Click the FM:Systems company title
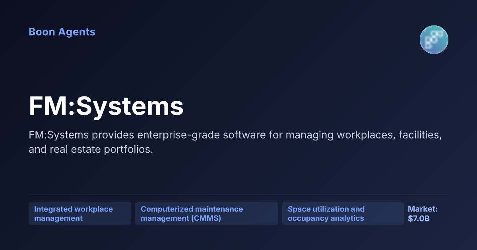The width and height of the screenshot is (477, 250). click(106, 106)
